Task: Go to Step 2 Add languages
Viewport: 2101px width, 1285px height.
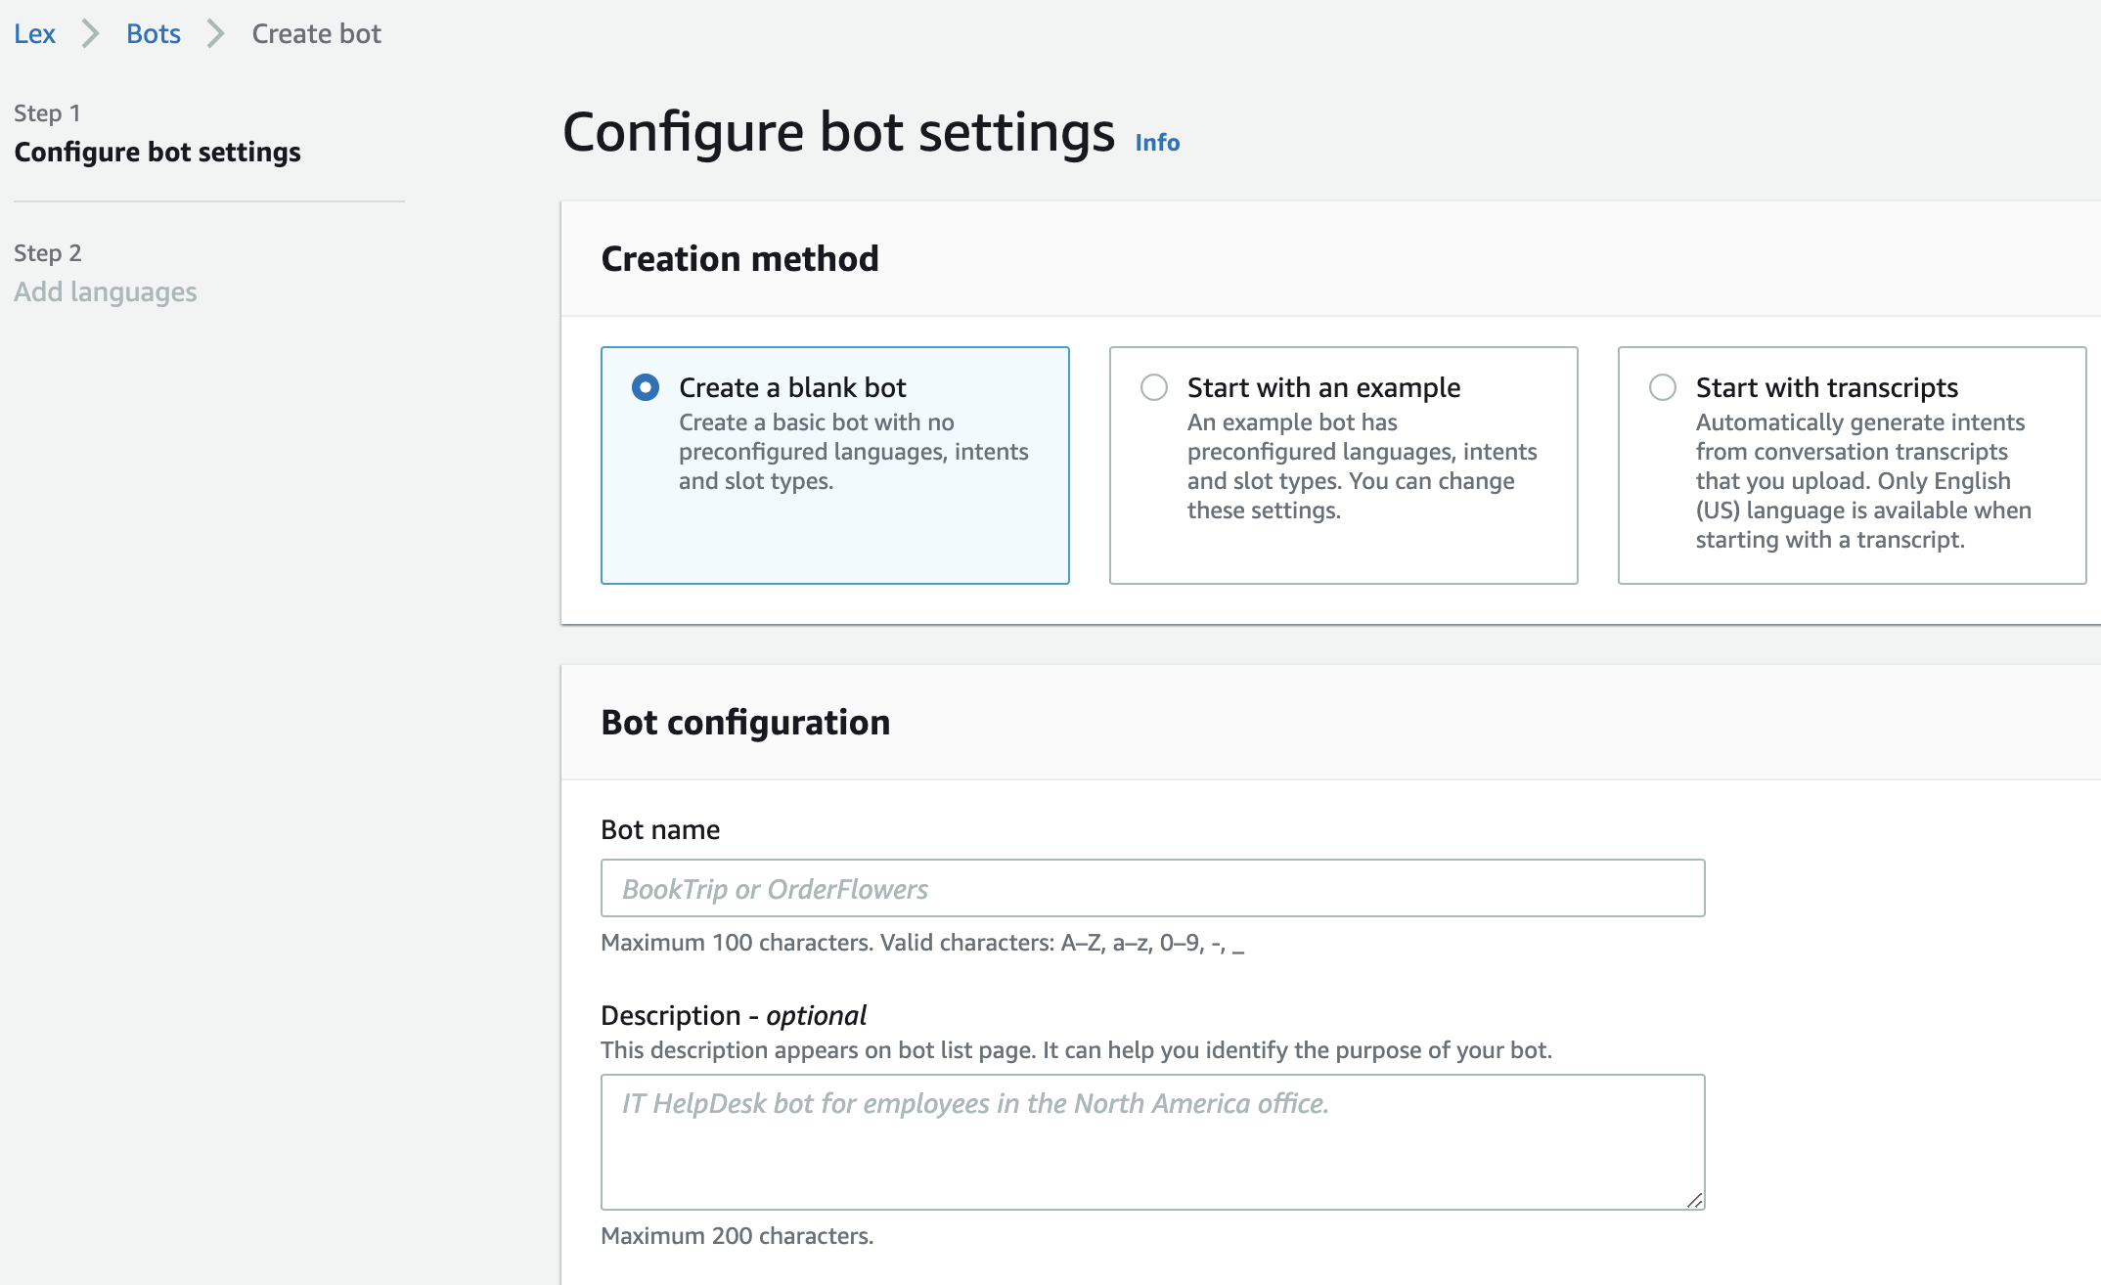Action: click(106, 292)
